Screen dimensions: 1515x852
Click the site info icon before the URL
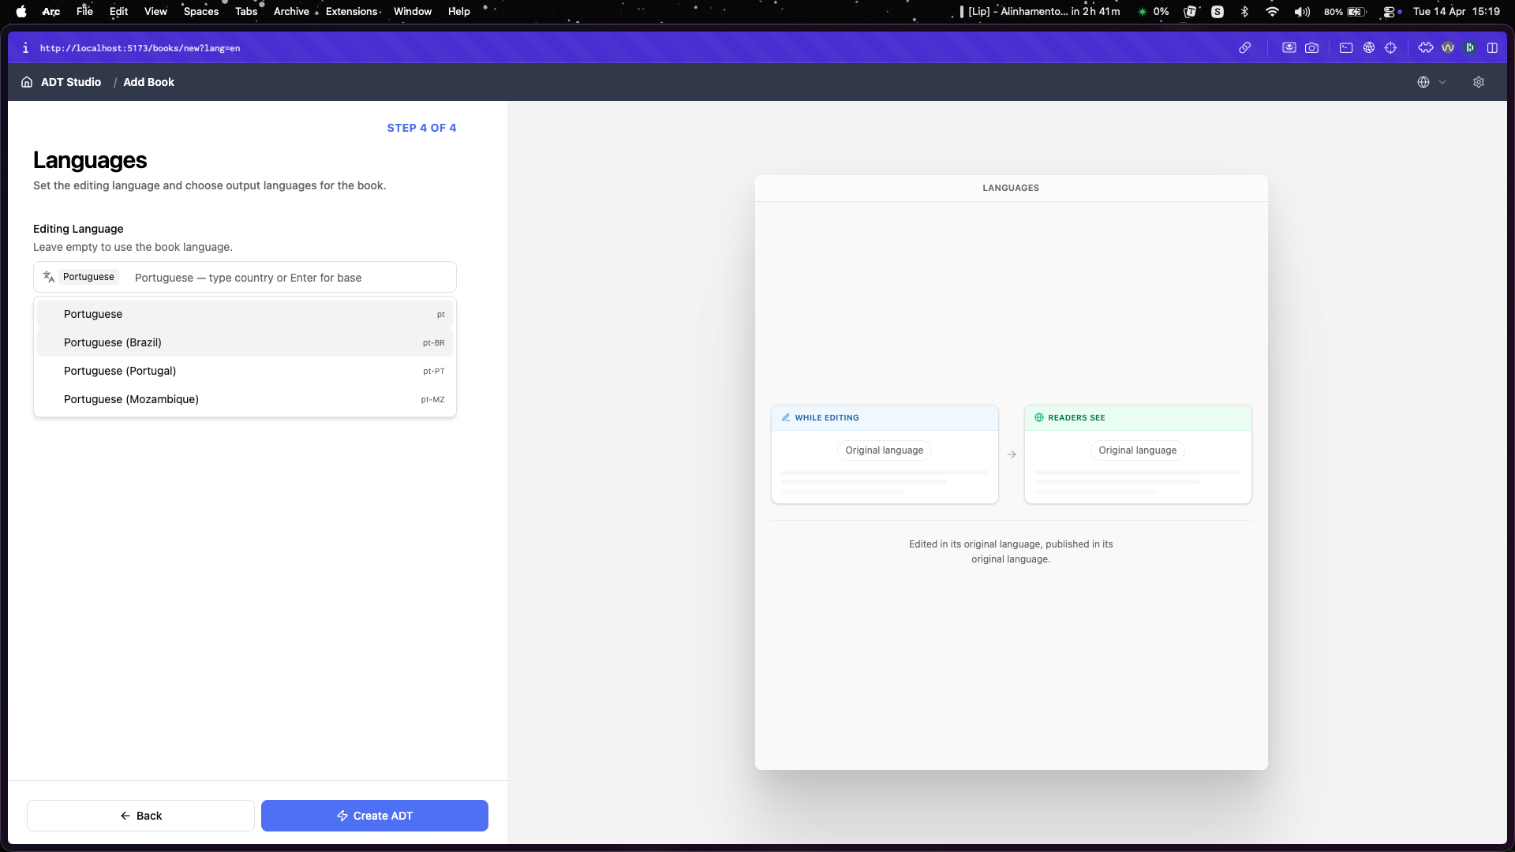pos(25,48)
